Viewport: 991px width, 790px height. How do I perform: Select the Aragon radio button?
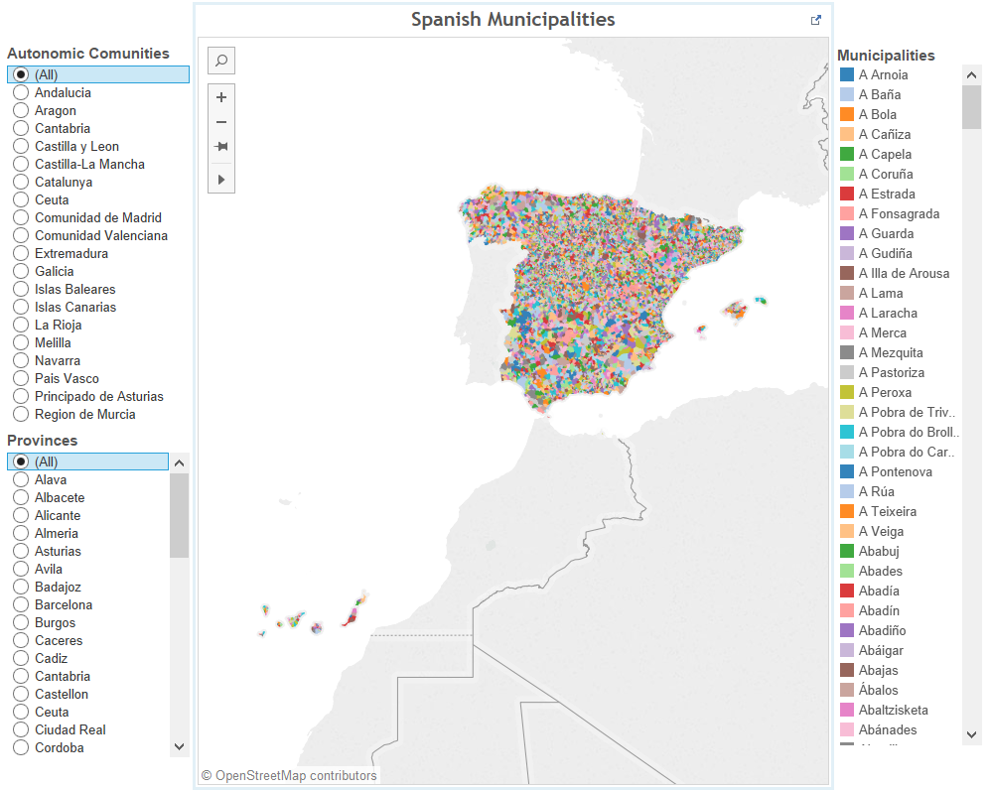click(x=21, y=110)
